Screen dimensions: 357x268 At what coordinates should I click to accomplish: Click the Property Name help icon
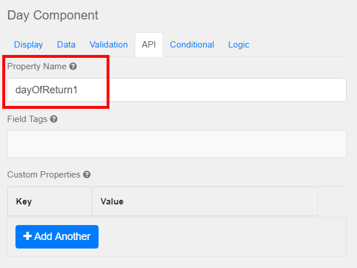tap(73, 66)
